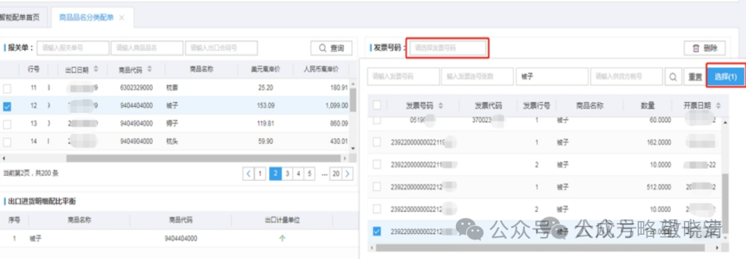The image size is (746, 259).
Task: Tick invoice row with quantity 60.0000
Action: [377, 119]
